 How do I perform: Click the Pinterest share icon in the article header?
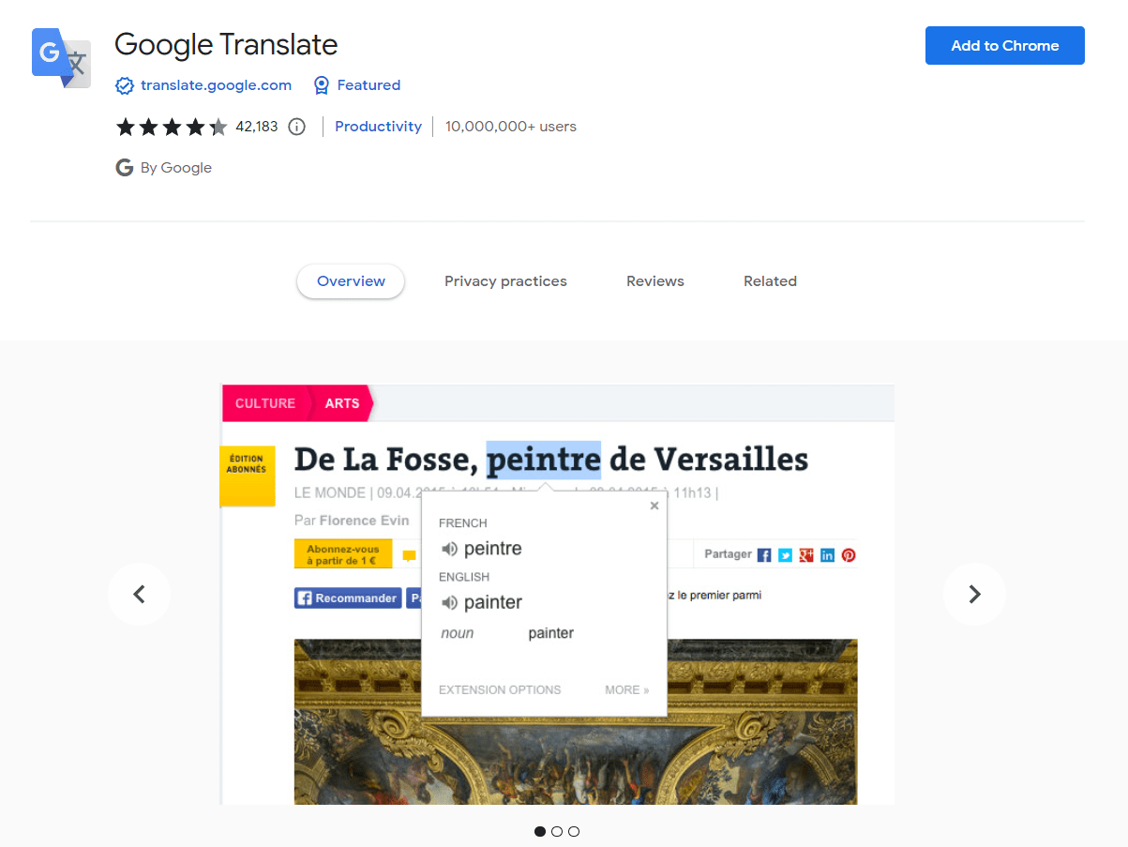click(x=848, y=554)
